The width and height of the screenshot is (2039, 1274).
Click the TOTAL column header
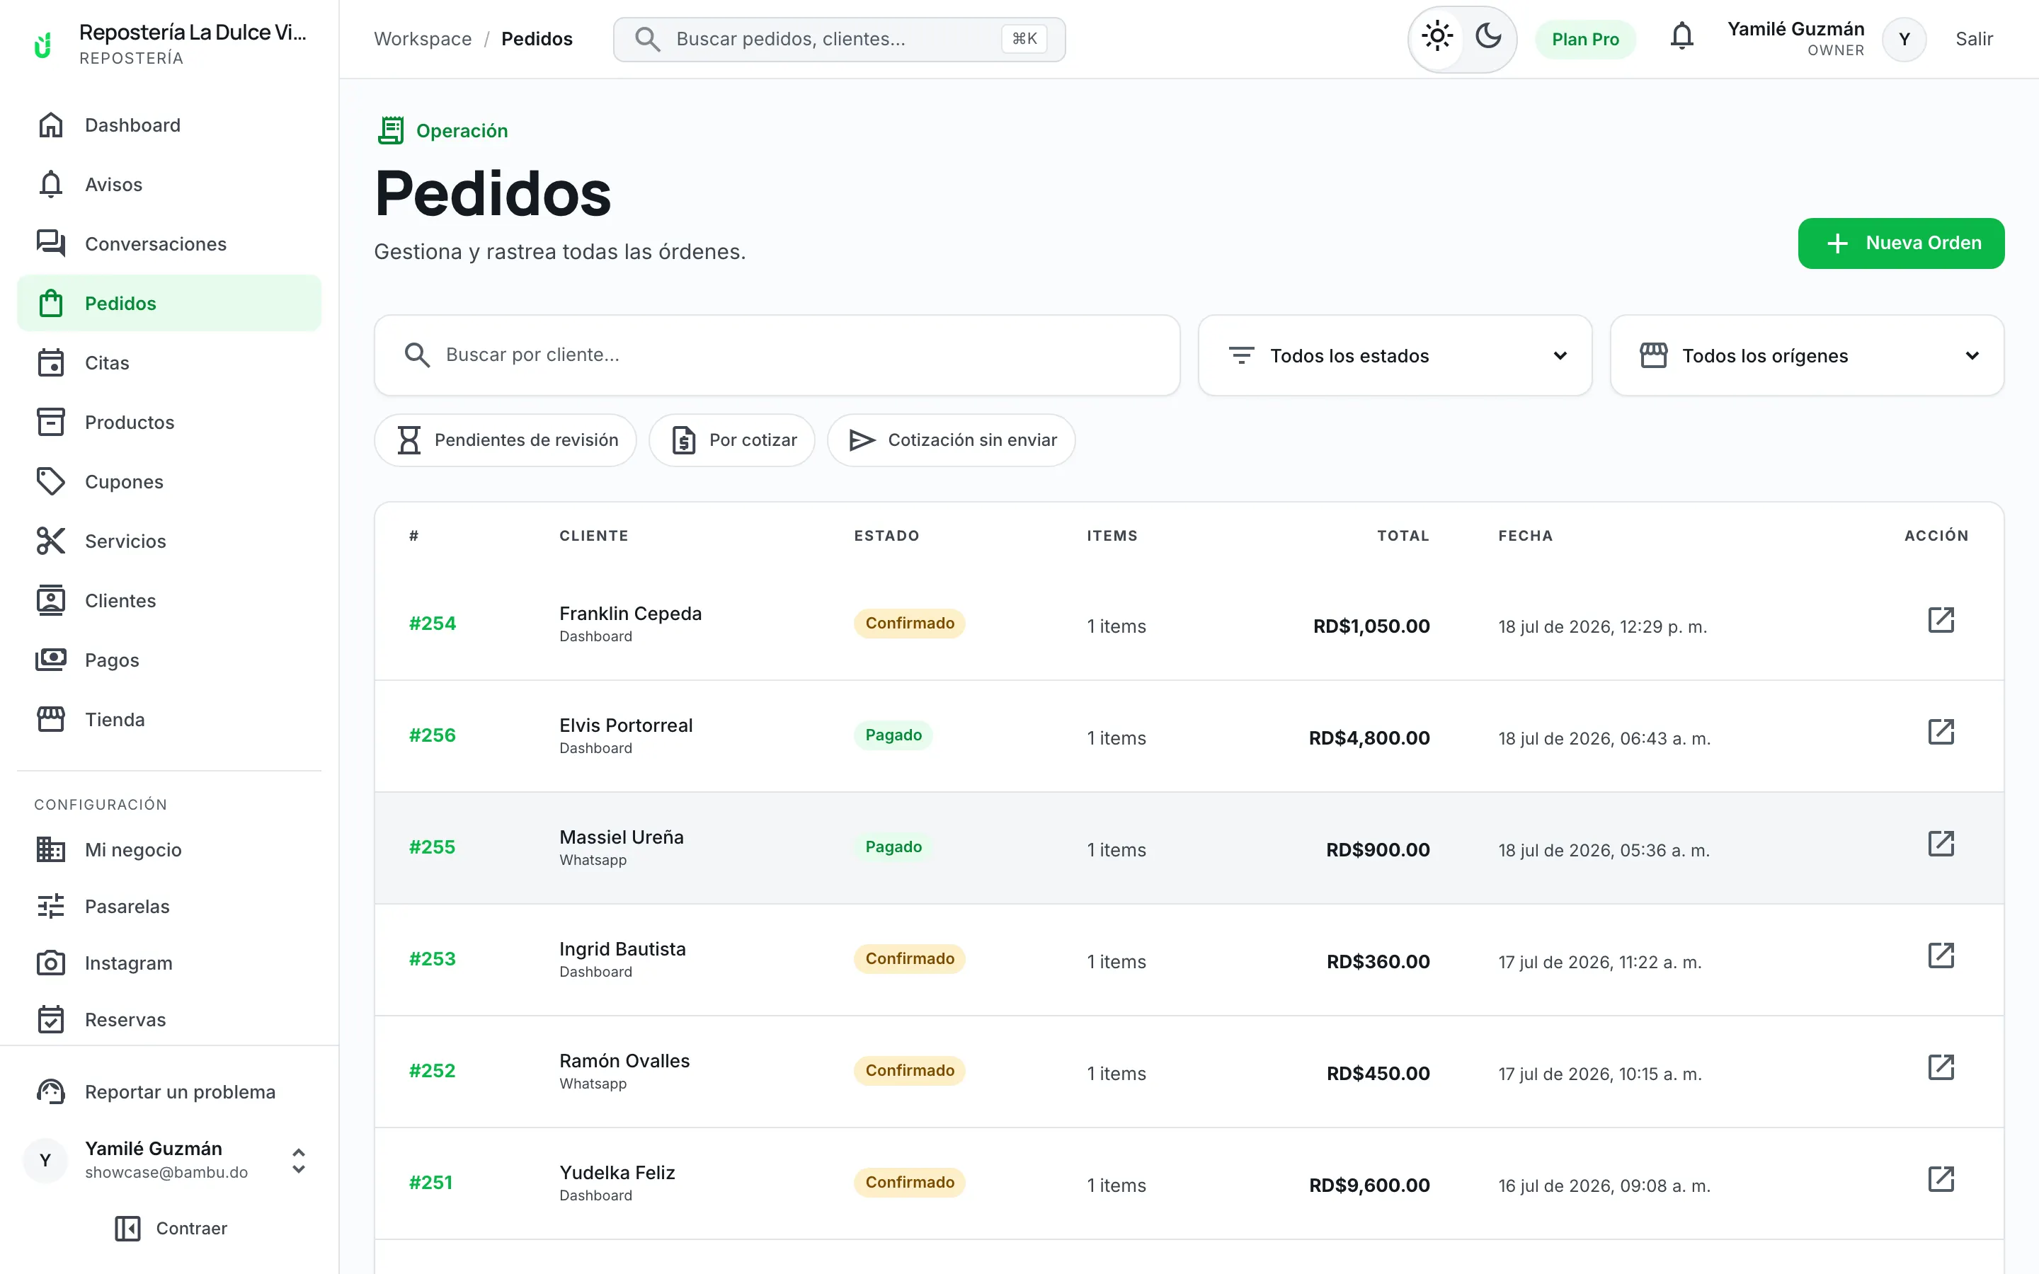pos(1403,536)
